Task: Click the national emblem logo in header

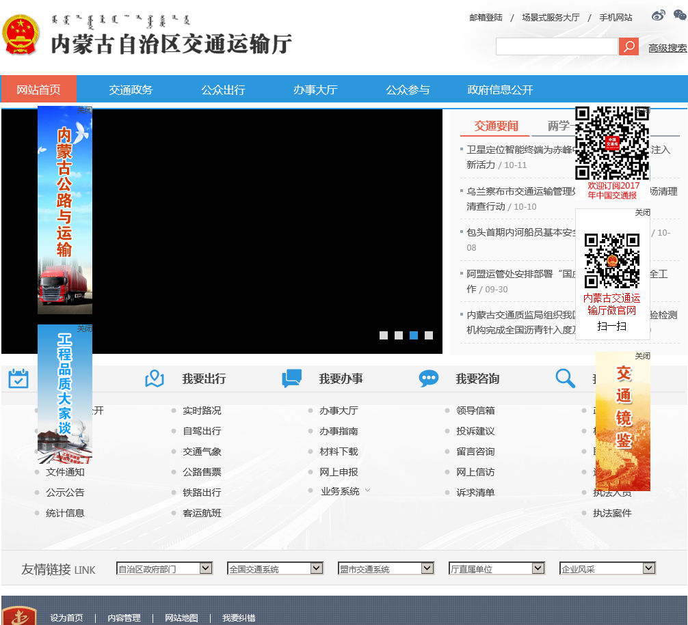Action: point(21,35)
